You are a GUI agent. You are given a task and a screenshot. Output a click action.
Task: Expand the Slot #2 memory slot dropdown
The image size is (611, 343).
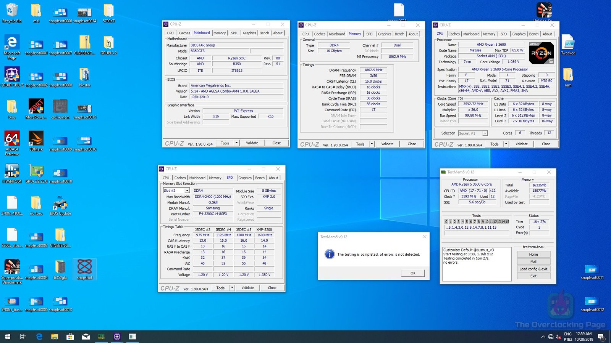[187, 191]
